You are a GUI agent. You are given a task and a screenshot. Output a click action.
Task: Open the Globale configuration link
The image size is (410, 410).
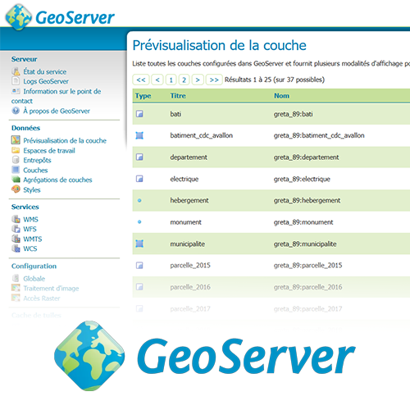(34, 279)
